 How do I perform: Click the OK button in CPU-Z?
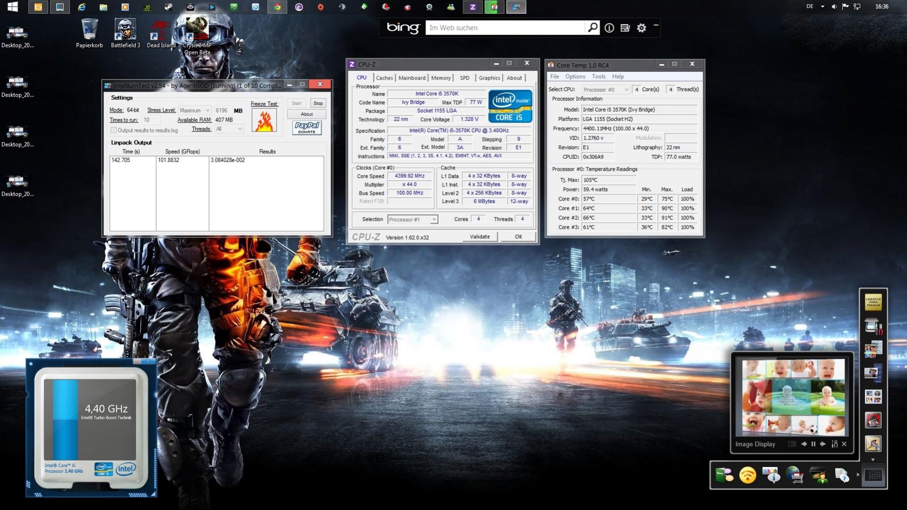[518, 237]
